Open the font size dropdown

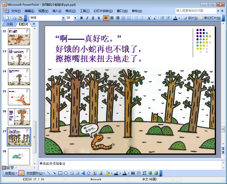[75, 18]
